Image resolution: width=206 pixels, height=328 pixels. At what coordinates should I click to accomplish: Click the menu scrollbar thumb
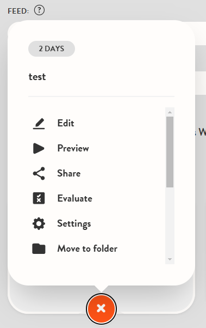[x=170, y=152]
